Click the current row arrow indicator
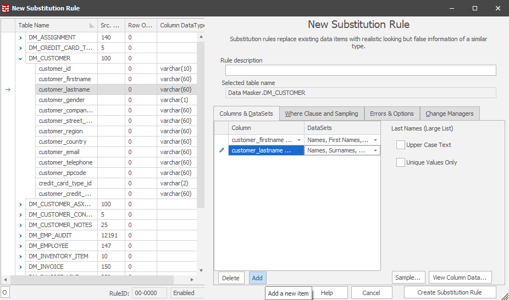Viewport: 509px width, 300px height. (x=8, y=90)
